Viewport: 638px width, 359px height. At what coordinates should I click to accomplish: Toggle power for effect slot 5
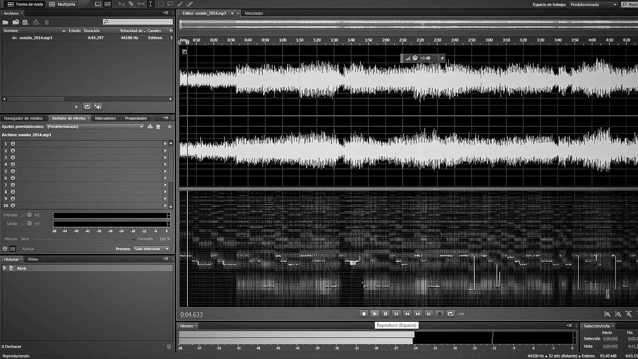pos(13,171)
